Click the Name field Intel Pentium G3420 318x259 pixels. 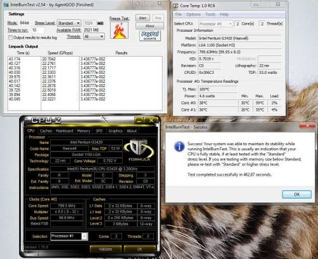[86, 142]
